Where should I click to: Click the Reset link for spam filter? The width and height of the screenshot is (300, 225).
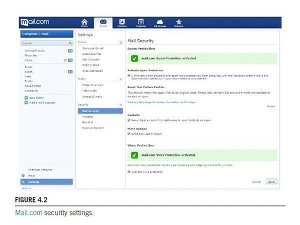click(x=270, y=106)
